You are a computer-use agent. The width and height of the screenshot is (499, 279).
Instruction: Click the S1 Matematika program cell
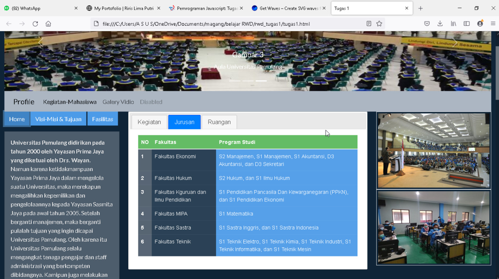(x=287, y=214)
